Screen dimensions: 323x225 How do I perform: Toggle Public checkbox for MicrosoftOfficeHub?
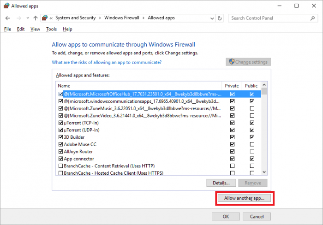point(252,94)
